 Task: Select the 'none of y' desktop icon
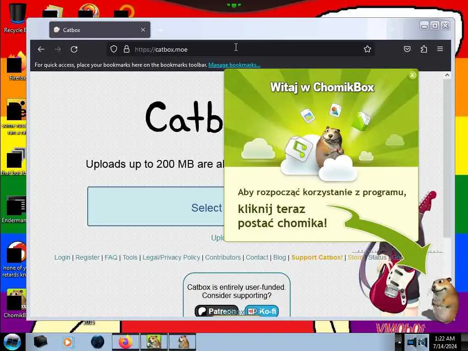(14, 260)
